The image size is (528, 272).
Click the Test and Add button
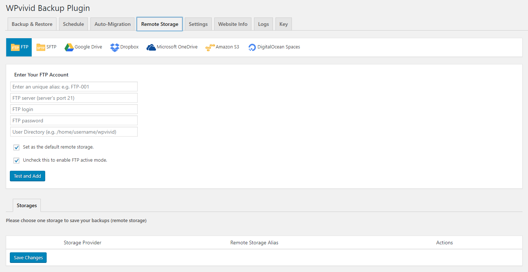pos(27,176)
